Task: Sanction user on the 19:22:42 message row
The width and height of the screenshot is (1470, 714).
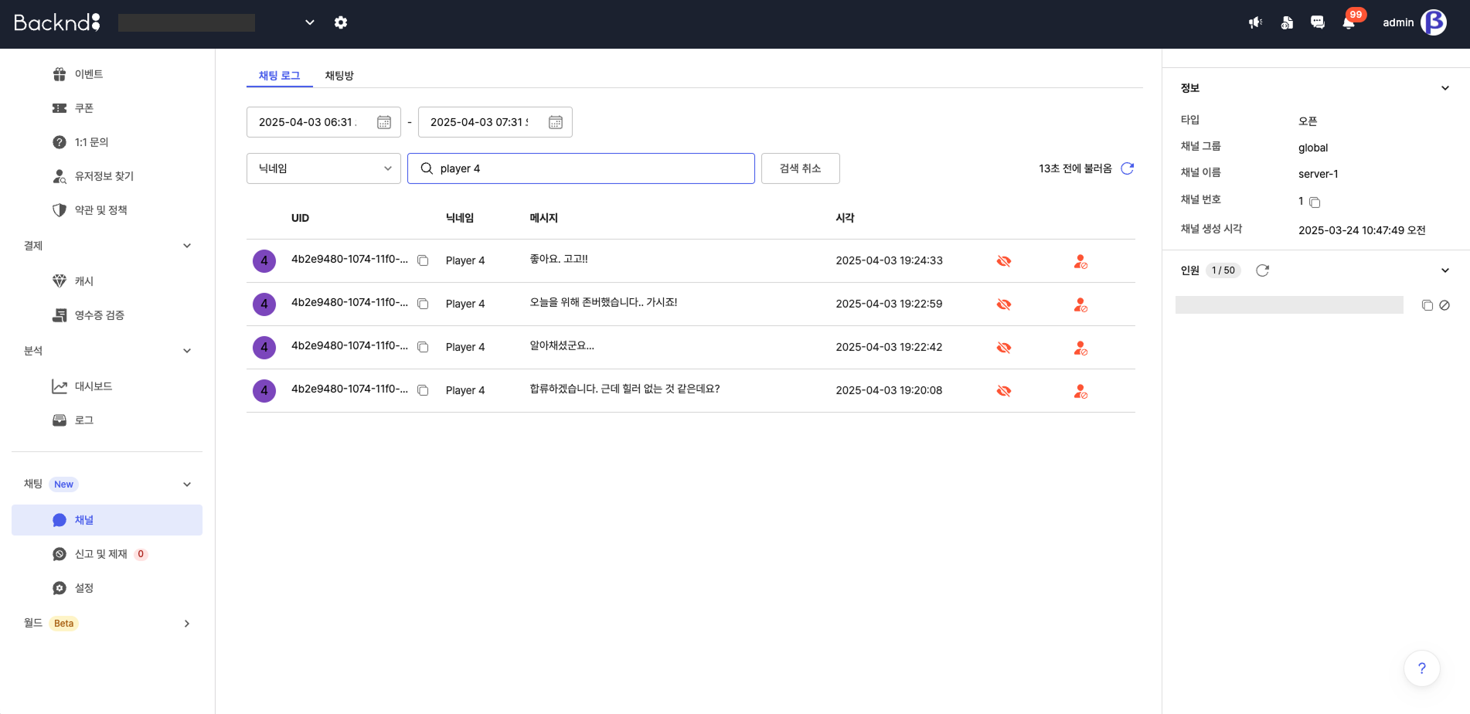Action: tap(1080, 348)
